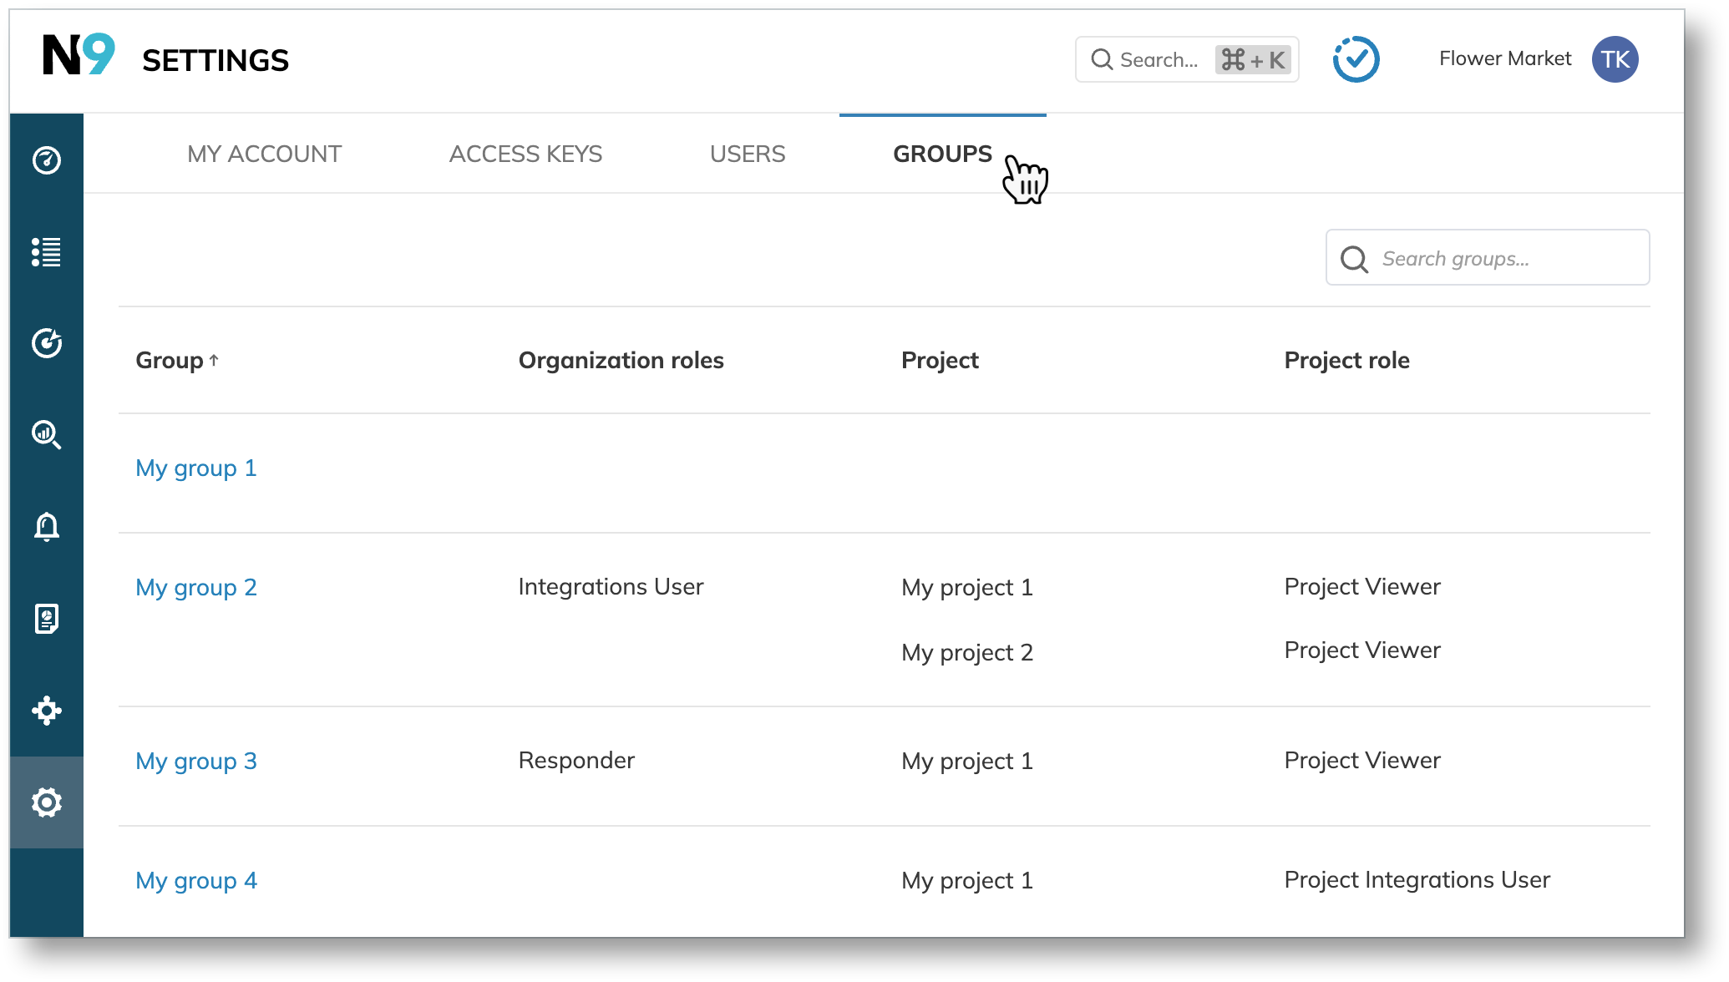Open the list view icon in sidebar
The image size is (1729, 982).
[x=48, y=251]
